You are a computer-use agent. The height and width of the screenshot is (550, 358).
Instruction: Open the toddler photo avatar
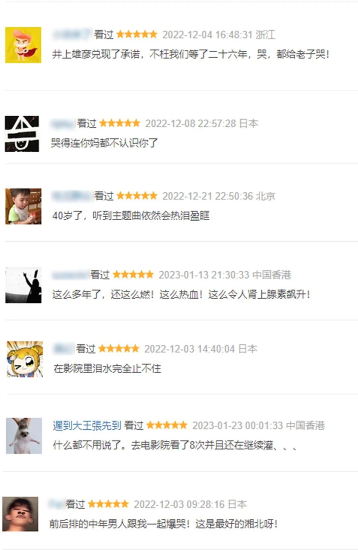tap(23, 206)
